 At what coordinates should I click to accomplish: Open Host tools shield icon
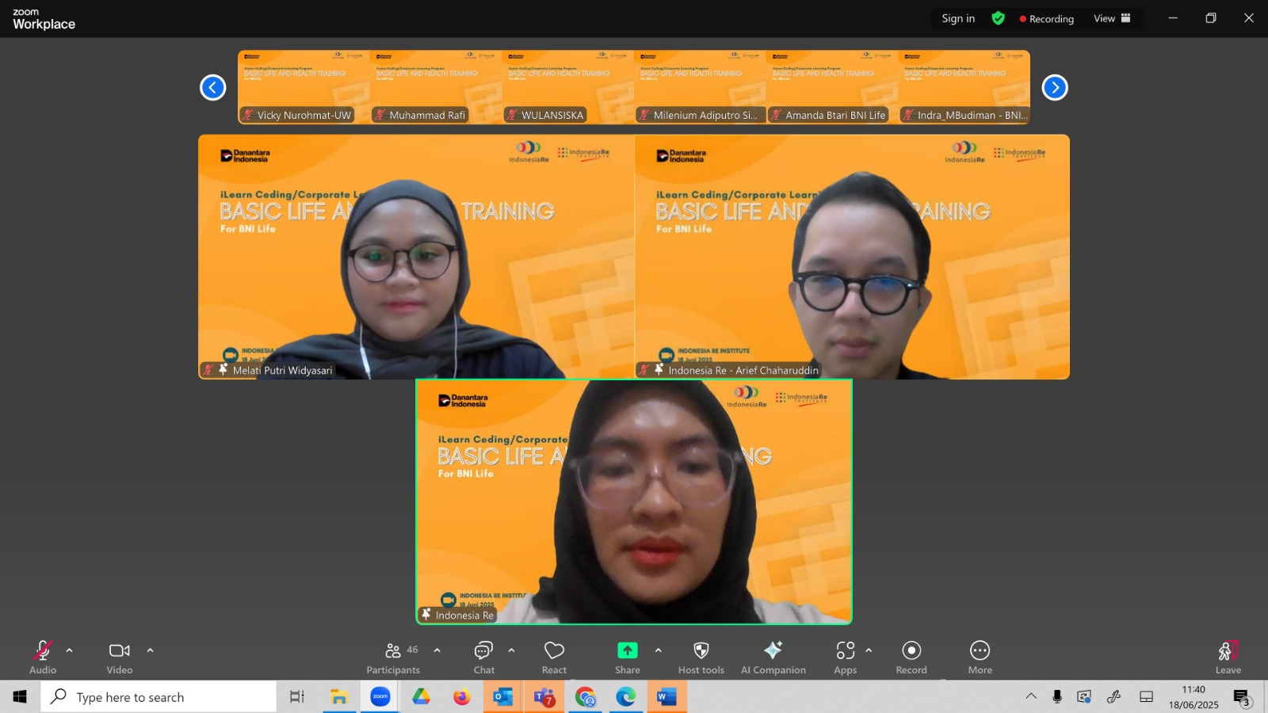coord(701,650)
